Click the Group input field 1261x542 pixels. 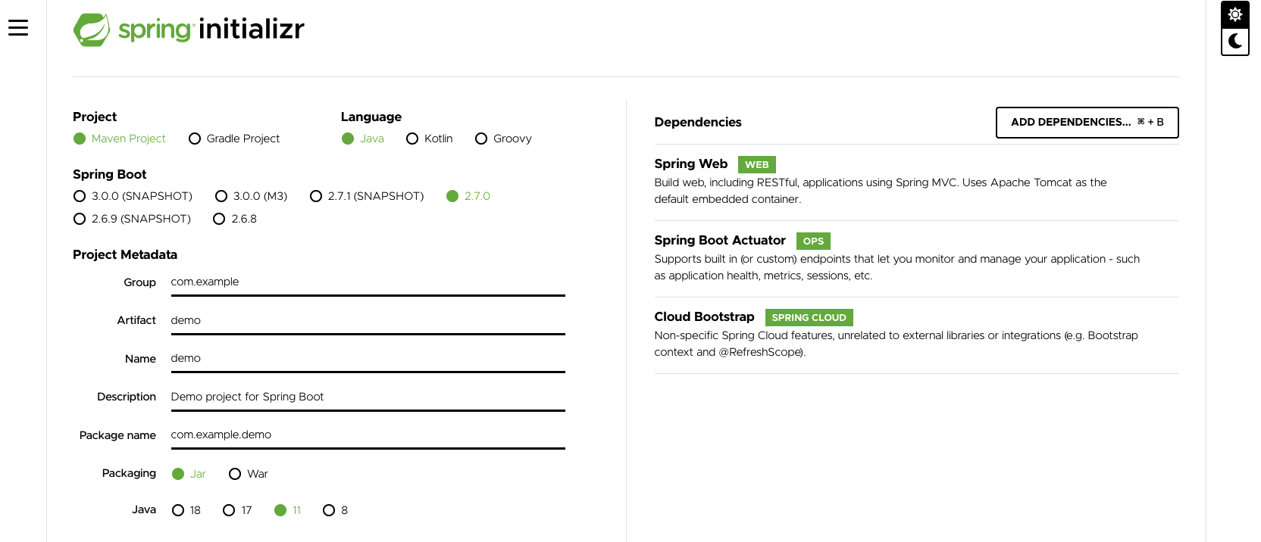coord(368,282)
